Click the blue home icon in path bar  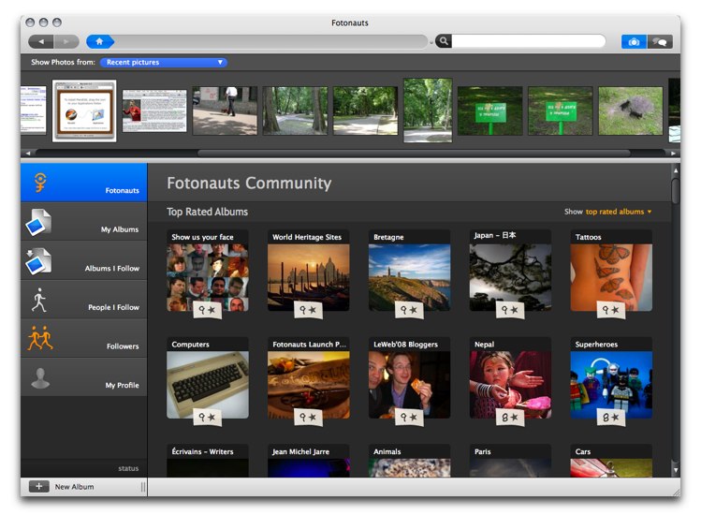pyautogui.click(x=100, y=41)
